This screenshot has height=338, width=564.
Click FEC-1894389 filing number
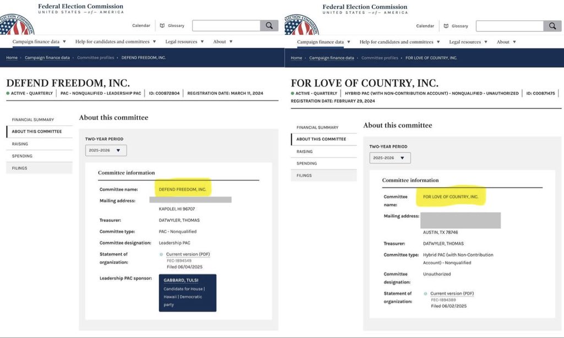[x=443, y=300]
